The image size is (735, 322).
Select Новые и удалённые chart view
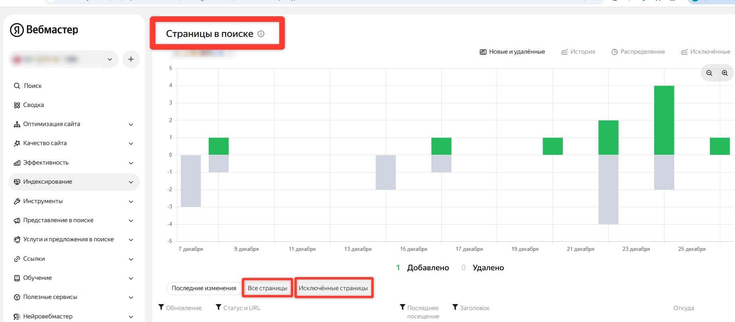[512, 52]
